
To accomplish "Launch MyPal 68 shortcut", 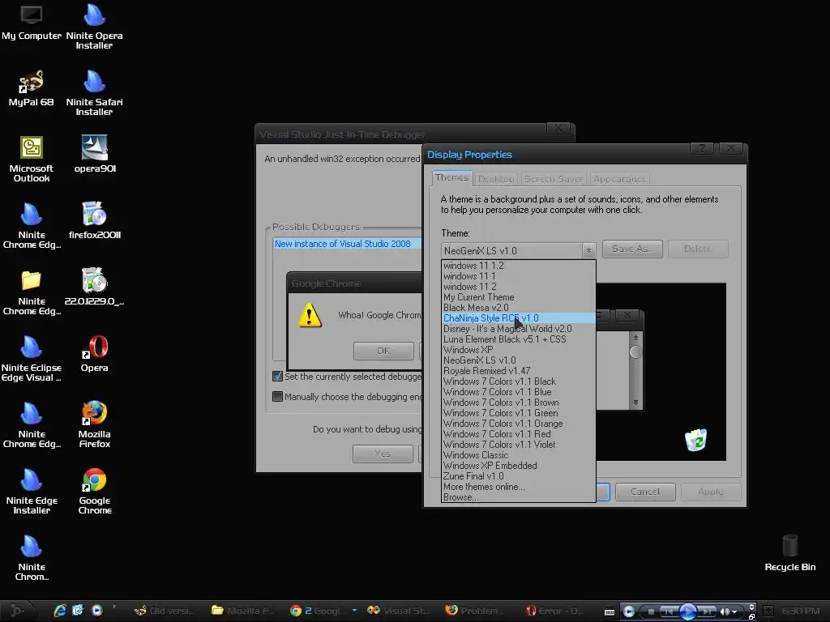I will coord(32,88).
